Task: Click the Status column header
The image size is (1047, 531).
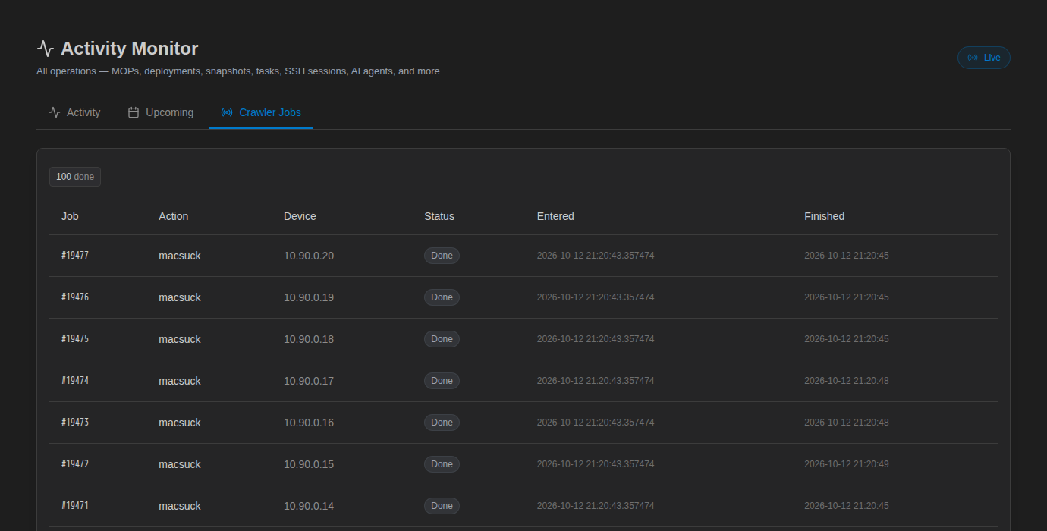Action: tap(439, 216)
